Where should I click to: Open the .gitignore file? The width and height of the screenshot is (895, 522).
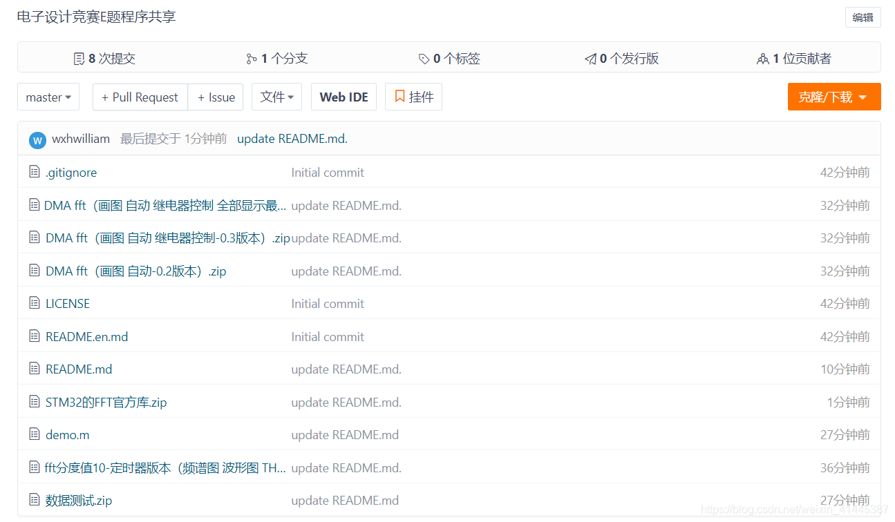click(71, 173)
